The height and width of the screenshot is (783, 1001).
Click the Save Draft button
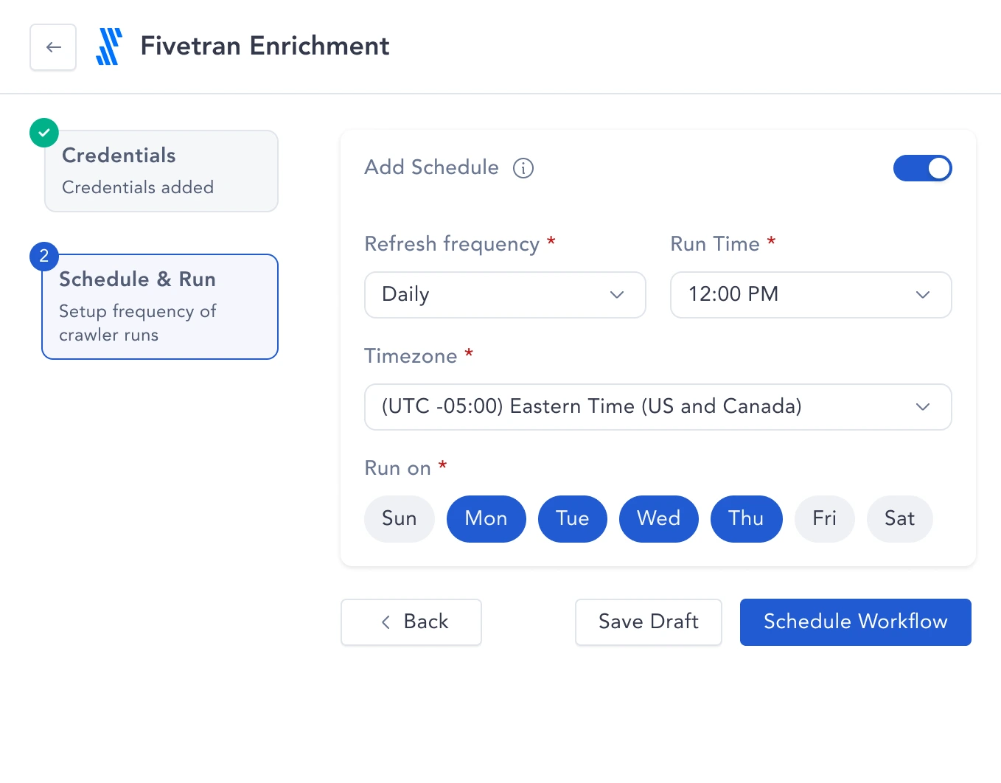point(649,622)
